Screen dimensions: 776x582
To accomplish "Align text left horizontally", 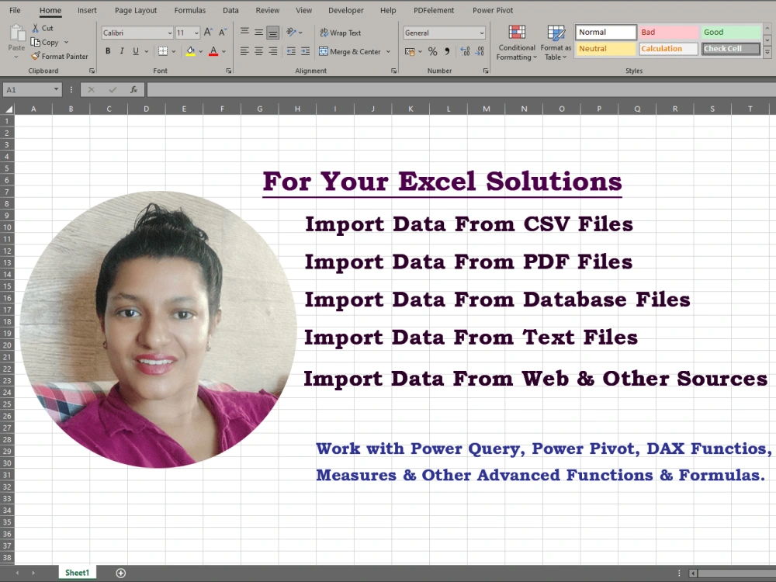I will tap(244, 51).
